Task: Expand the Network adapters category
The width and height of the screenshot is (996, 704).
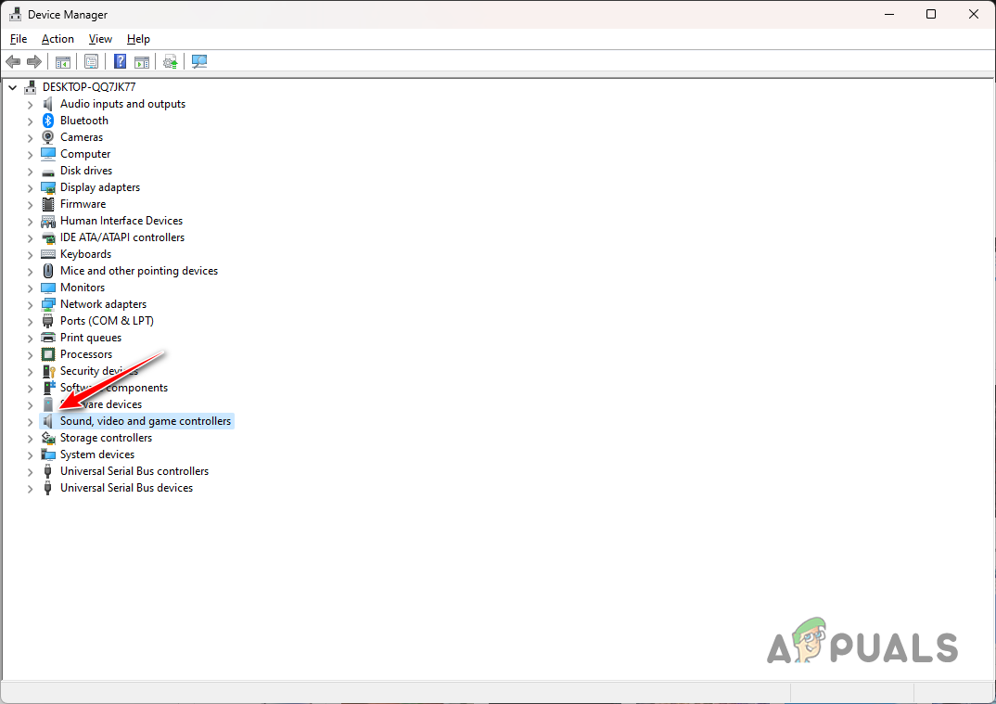Action: pos(30,304)
